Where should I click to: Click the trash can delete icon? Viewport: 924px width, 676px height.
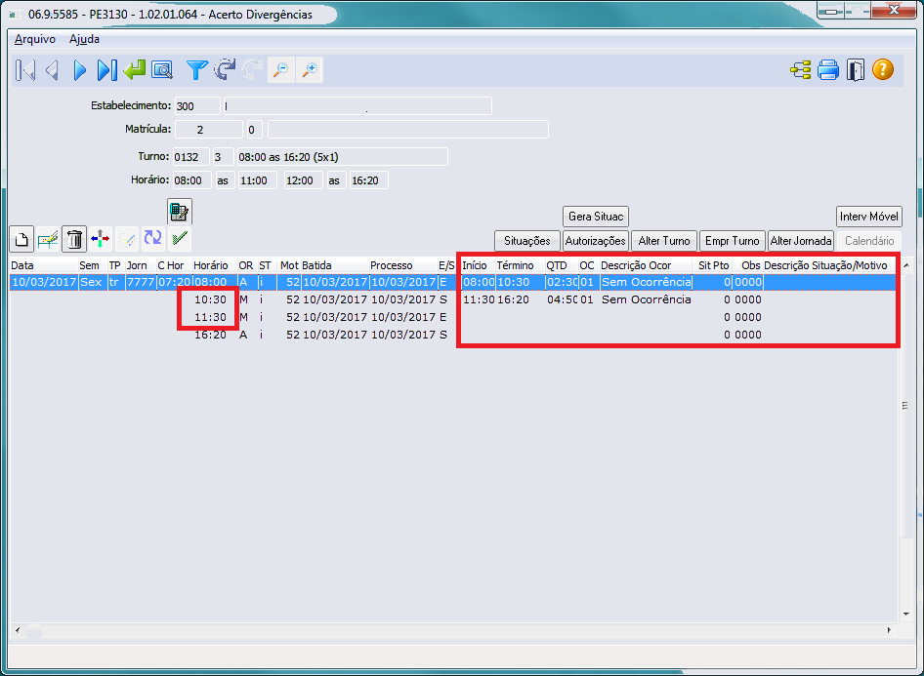click(x=74, y=239)
